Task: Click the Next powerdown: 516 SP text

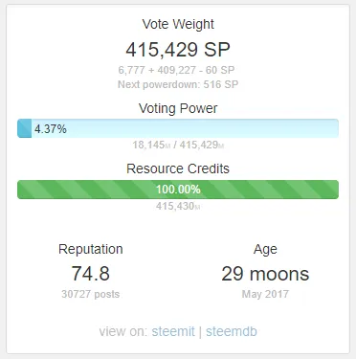Action: [x=178, y=84]
